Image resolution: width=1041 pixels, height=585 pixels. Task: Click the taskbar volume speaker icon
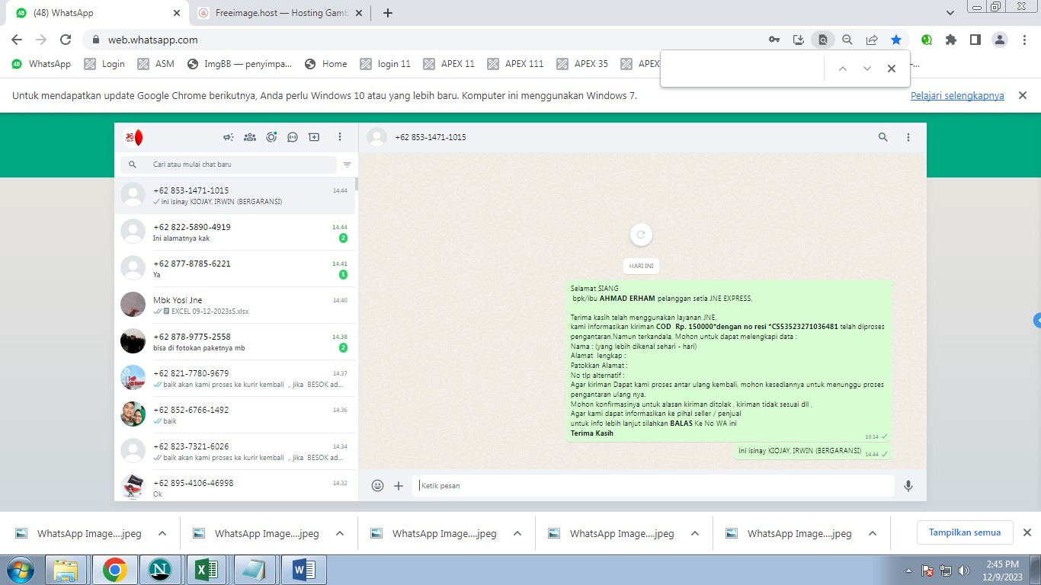963,571
